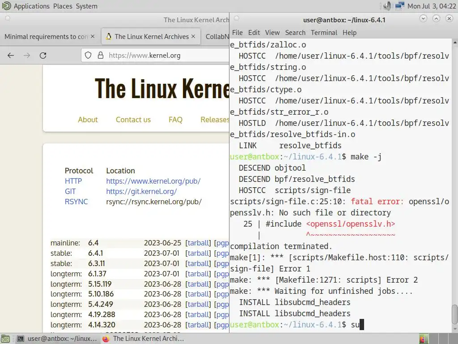
Task: Open the network connection tray icon
Action: 399,6
